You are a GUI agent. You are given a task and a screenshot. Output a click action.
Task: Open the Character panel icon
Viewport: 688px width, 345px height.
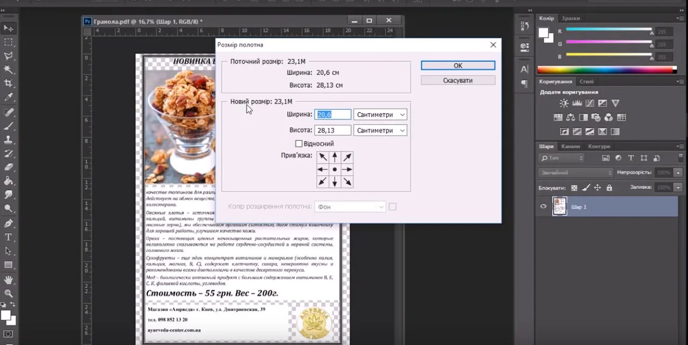[x=524, y=69]
